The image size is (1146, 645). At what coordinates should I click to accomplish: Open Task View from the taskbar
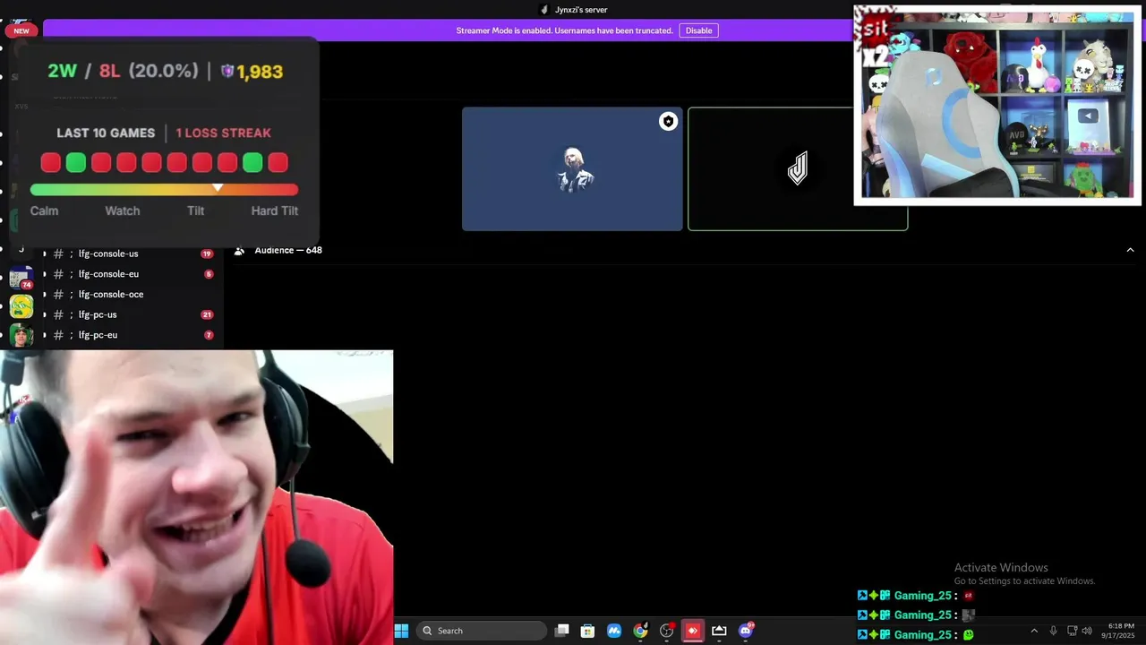(561, 631)
